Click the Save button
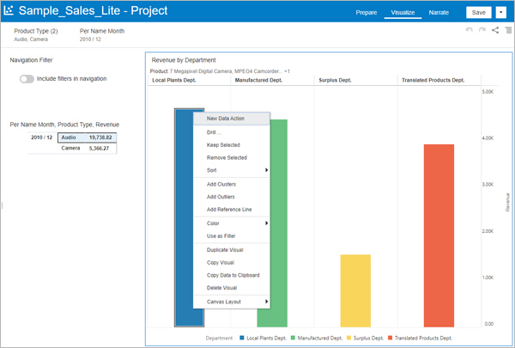515x348 pixels. [479, 13]
